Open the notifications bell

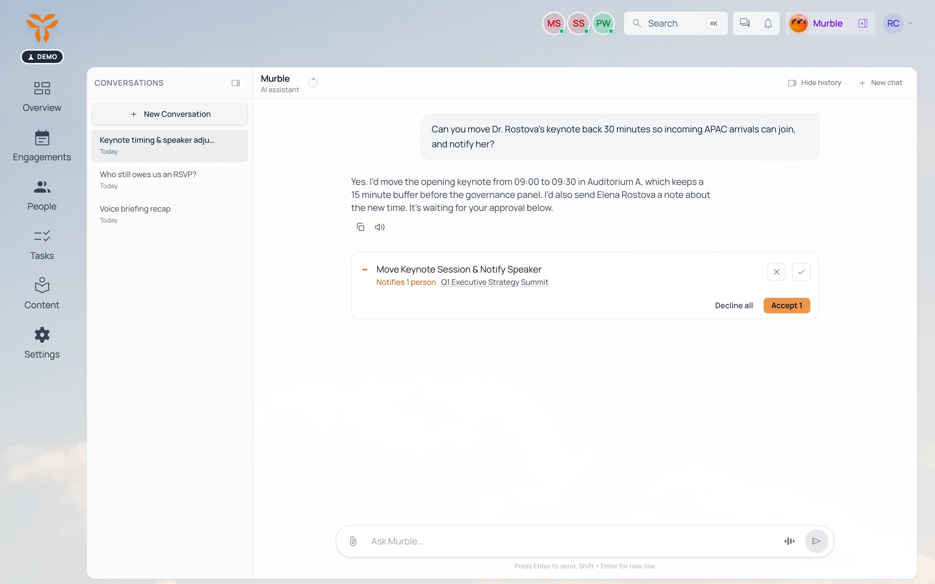coord(768,23)
